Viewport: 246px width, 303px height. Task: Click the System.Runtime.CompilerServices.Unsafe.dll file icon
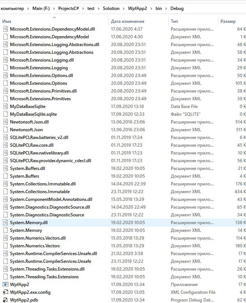[x=6, y=253]
